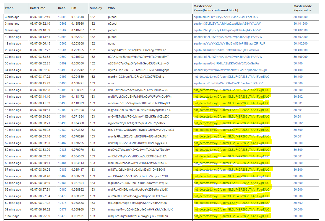Open highlighted not_detected payee for block 10488
The height and width of the screenshot is (221, 325).
[x=231, y=136]
